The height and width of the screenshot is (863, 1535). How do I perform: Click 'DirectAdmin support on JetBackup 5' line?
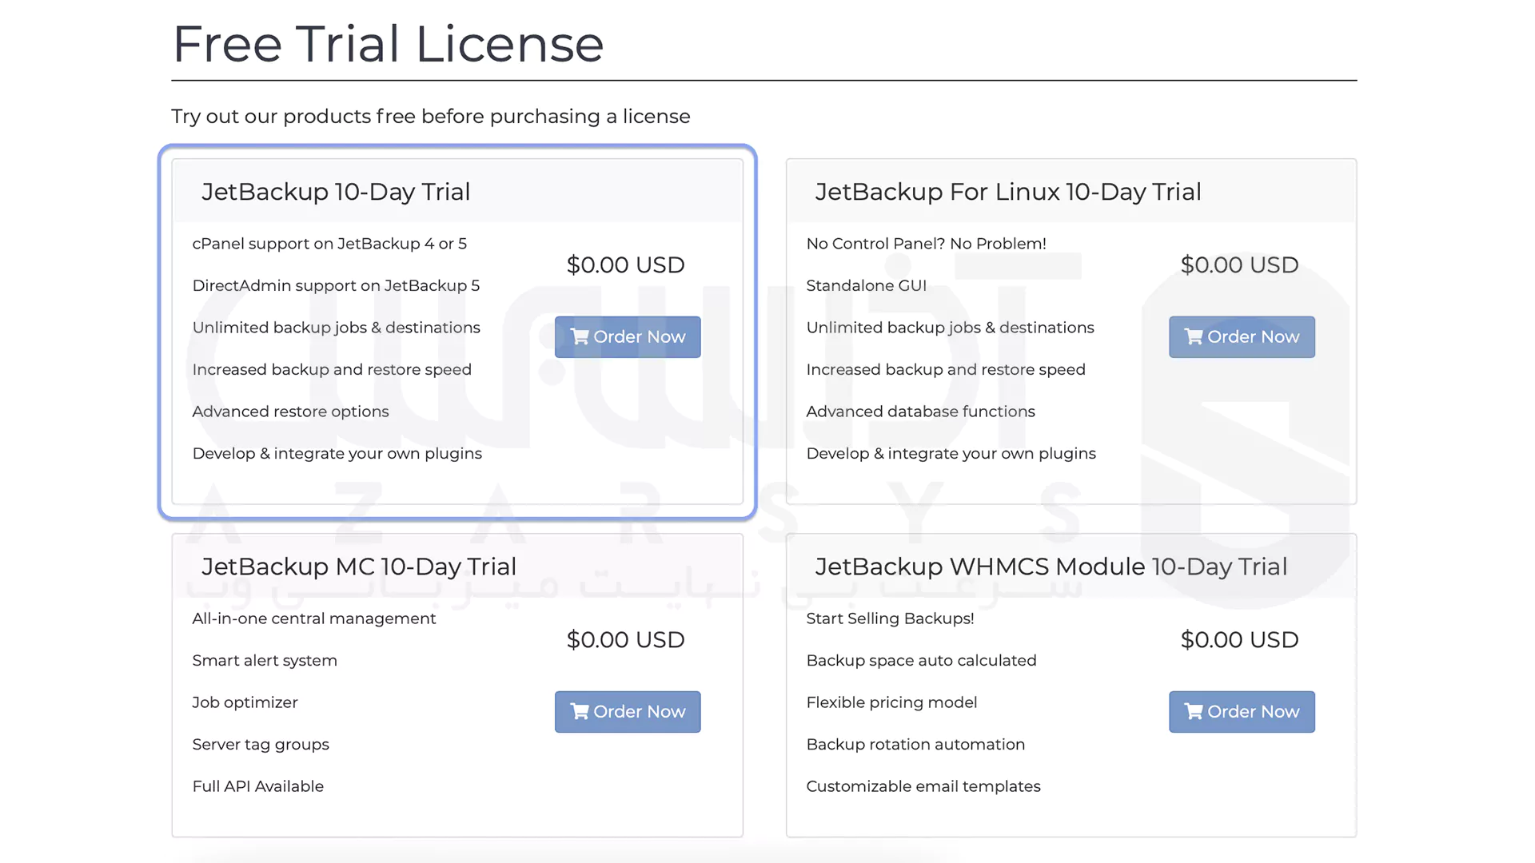click(336, 285)
